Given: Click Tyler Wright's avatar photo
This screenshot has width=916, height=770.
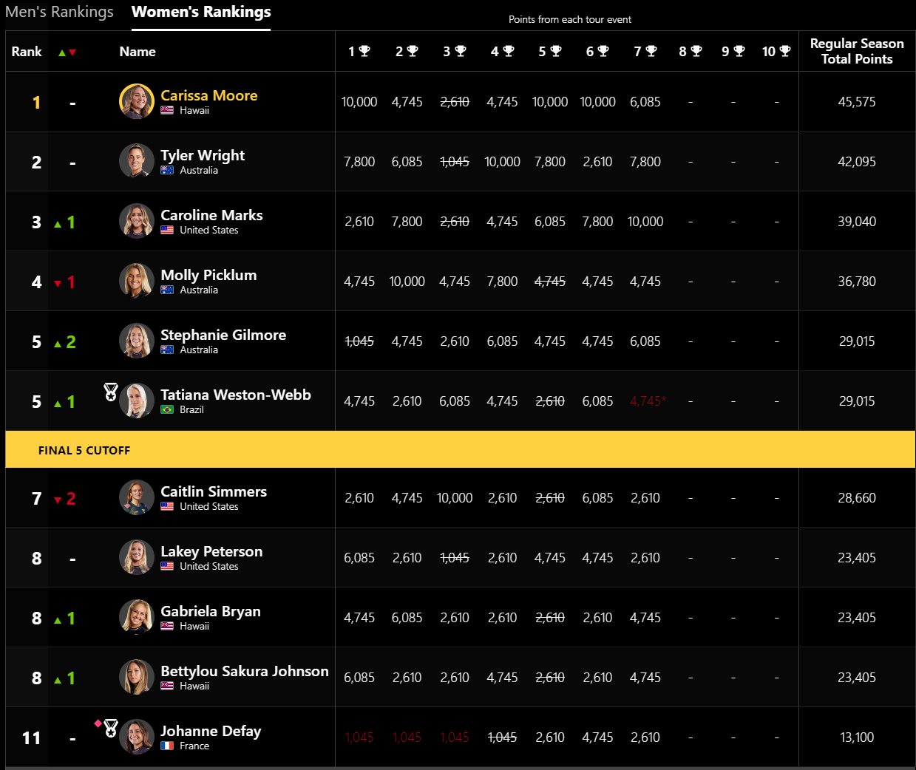Looking at the screenshot, I should click(x=137, y=161).
